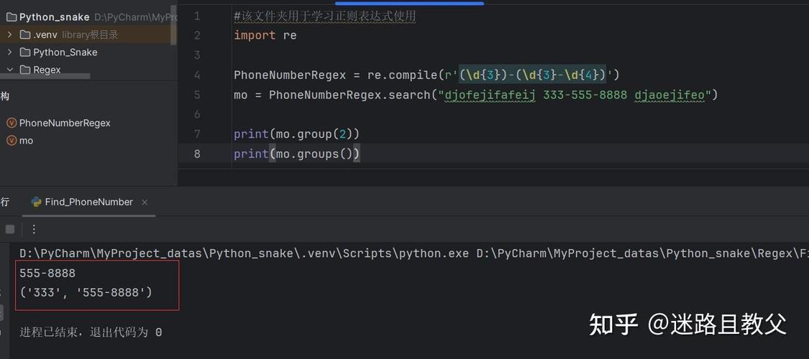Click the Python icon on Find_PhoneNumber tab
Screen dimensions: 809x359
tap(36, 202)
